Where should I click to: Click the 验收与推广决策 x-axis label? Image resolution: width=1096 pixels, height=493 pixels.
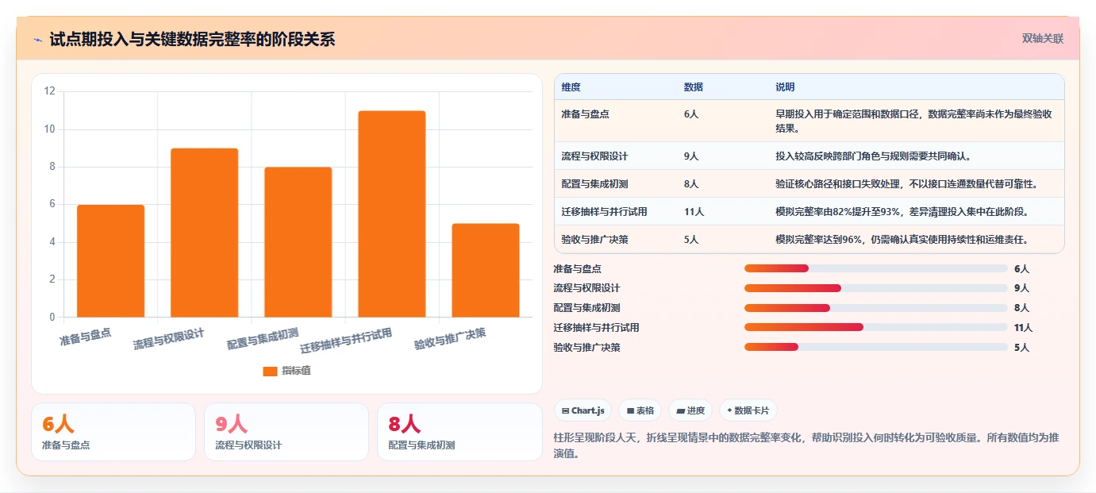450,339
